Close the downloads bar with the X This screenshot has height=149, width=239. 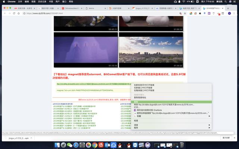point(235,138)
